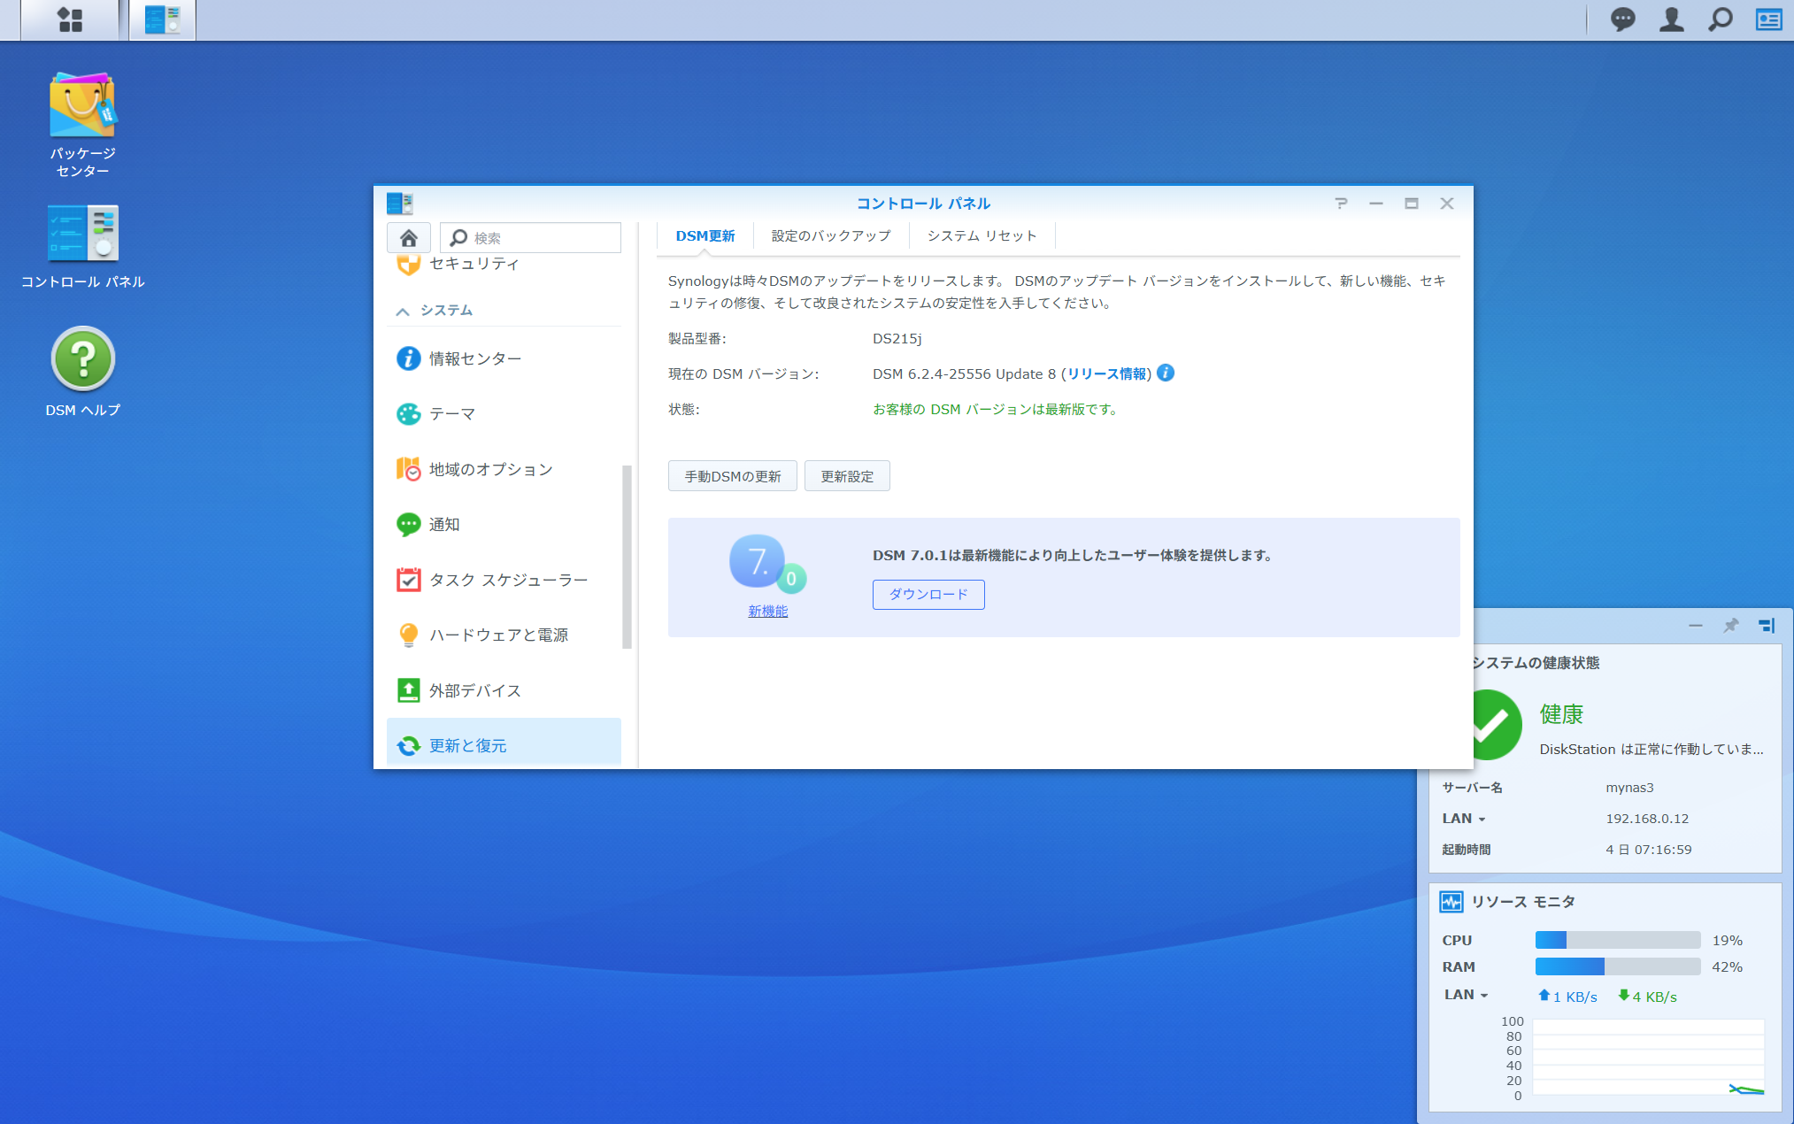Switch to 設定のバックアップ tab

tap(830, 236)
